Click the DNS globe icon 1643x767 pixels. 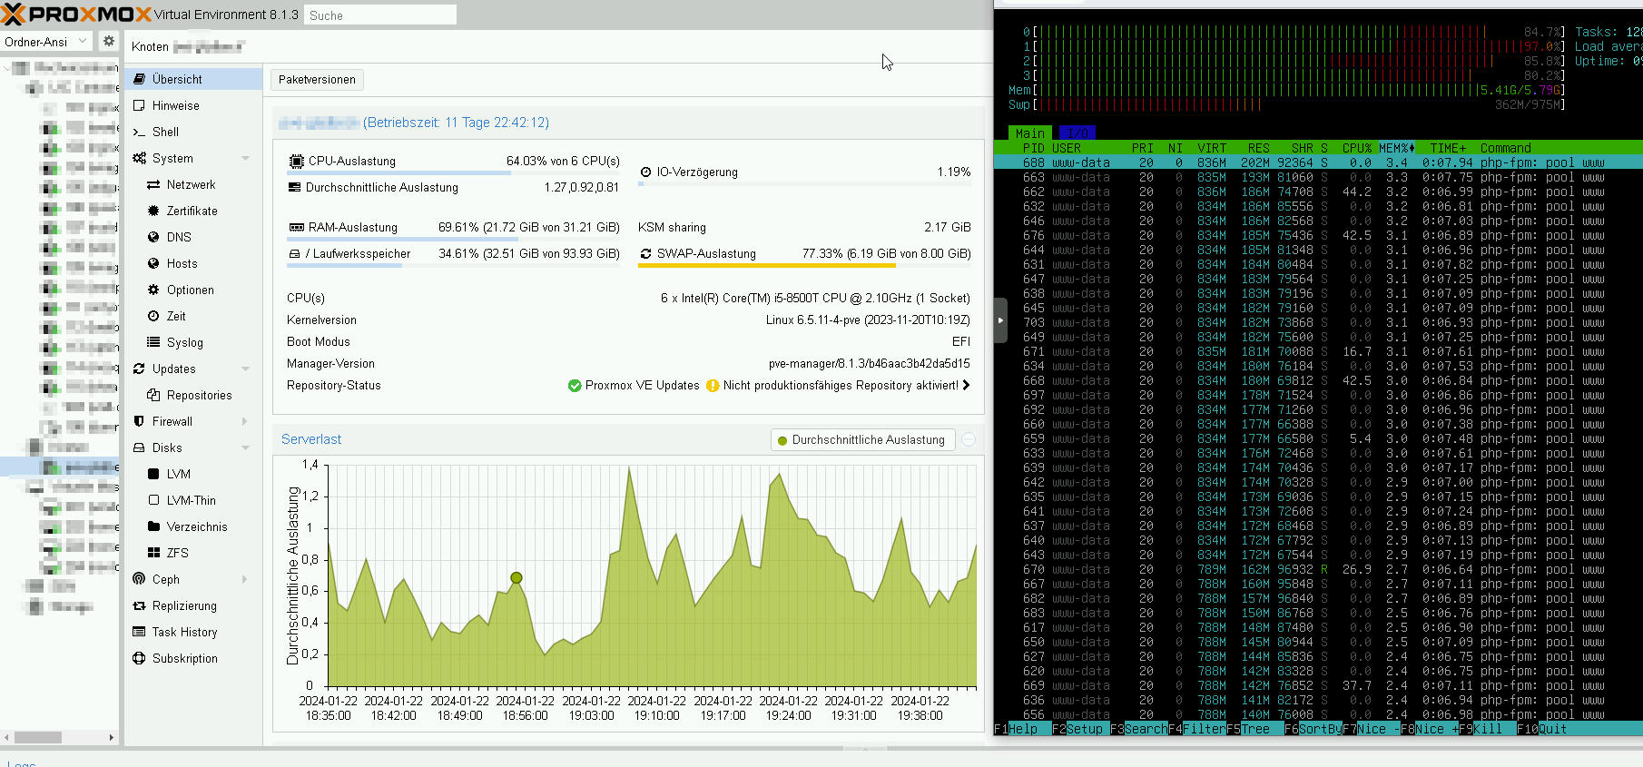tap(153, 237)
